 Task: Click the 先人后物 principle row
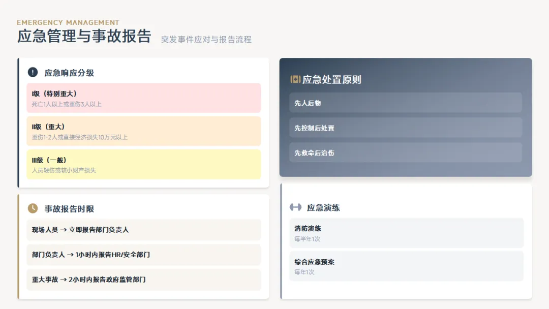pos(406,103)
